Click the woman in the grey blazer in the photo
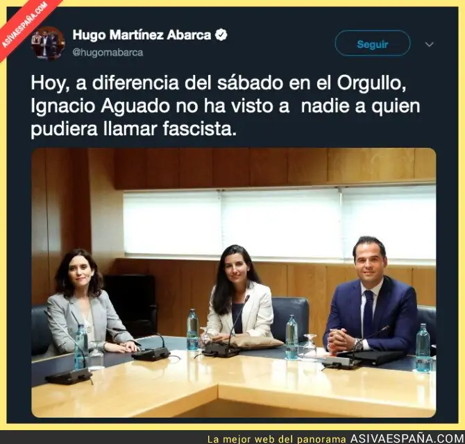This screenshot has width=465, height=444. click(87, 302)
